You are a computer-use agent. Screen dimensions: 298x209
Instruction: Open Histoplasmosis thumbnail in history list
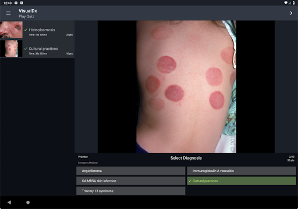[x=11, y=30]
